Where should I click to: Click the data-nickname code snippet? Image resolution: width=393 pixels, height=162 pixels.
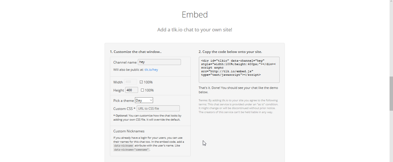[x=123, y=146]
